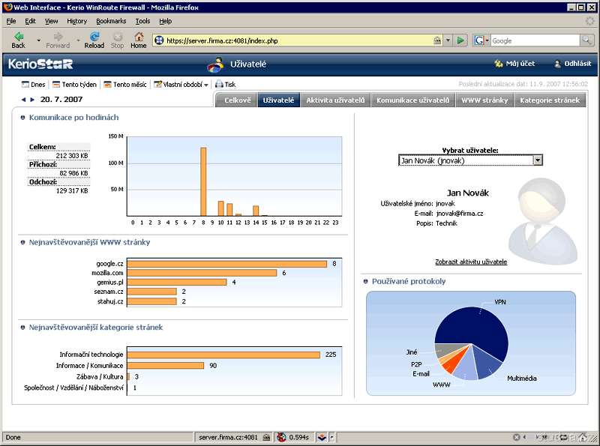The image size is (600, 446).
Task: Click the Zobrazit aktivitu uživatele link
Action: (471, 262)
